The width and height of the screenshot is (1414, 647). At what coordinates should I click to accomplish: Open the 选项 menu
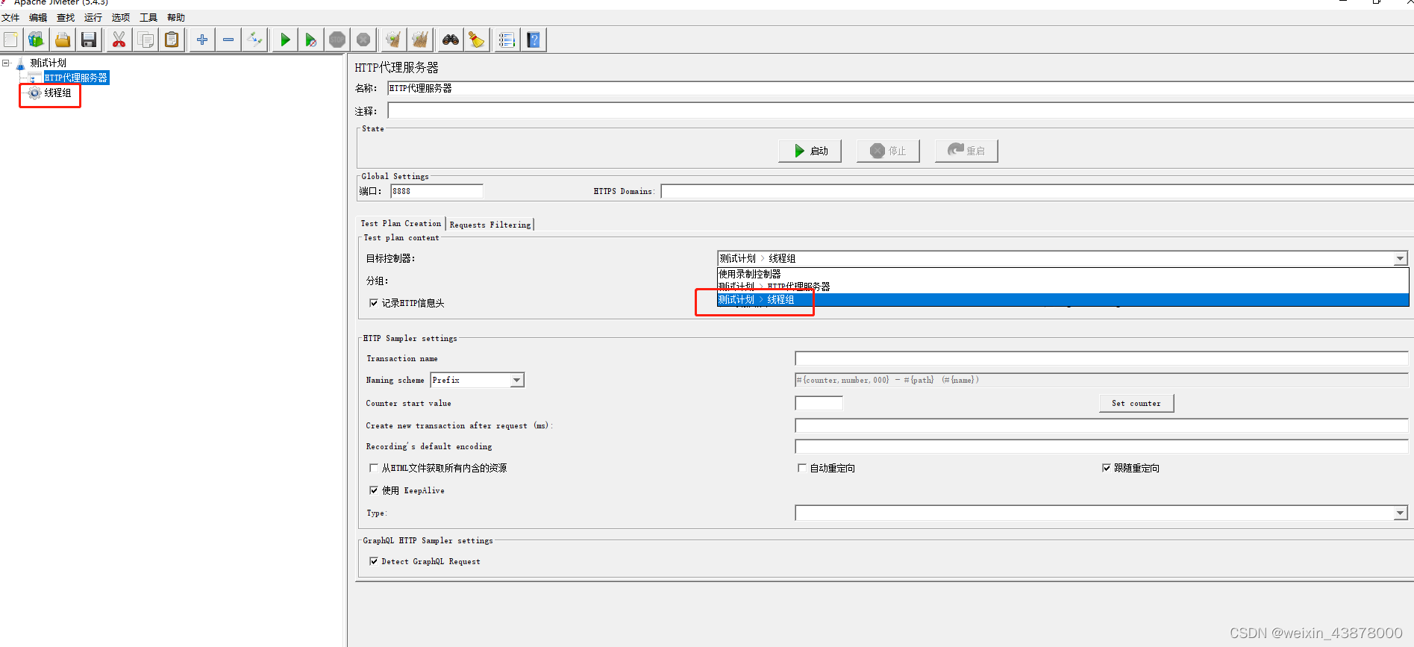pos(121,18)
